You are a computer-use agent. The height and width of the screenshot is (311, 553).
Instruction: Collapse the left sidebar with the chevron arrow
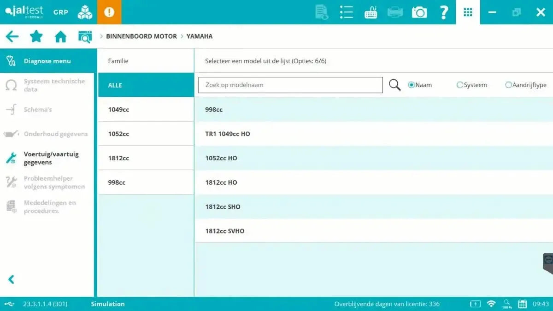(12, 279)
